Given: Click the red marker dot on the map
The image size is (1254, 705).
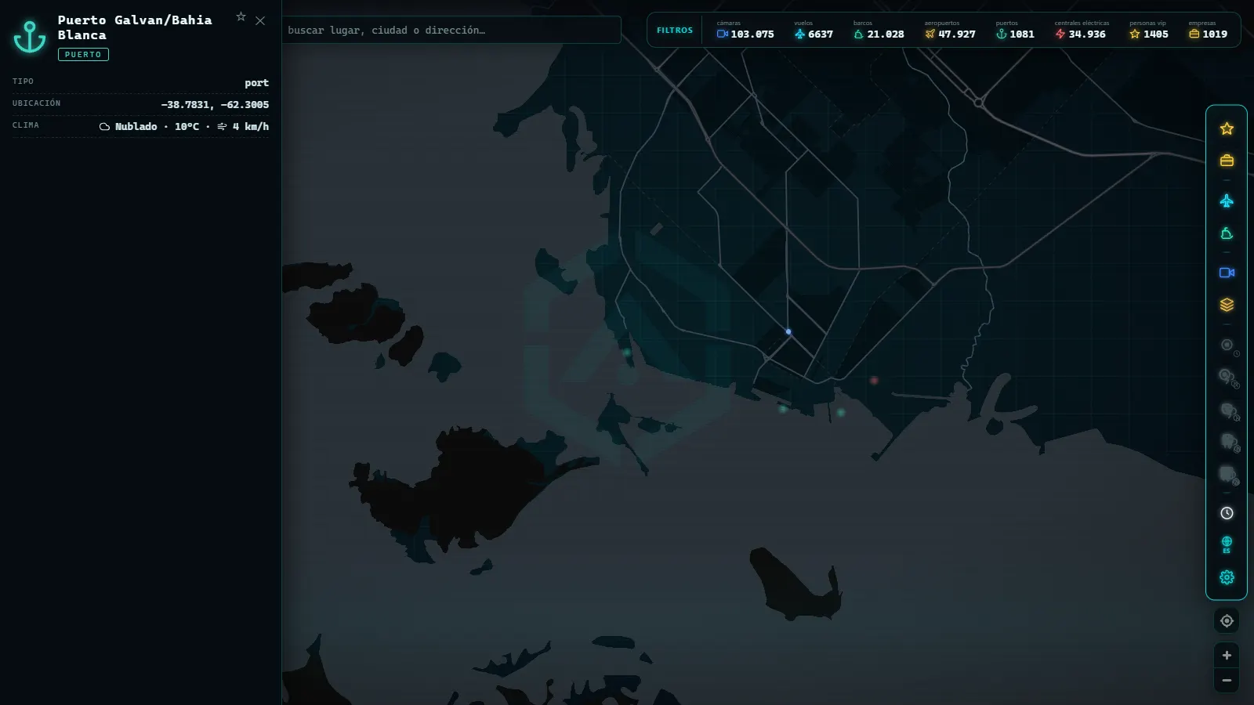Looking at the screenshot, I should 874,381.
